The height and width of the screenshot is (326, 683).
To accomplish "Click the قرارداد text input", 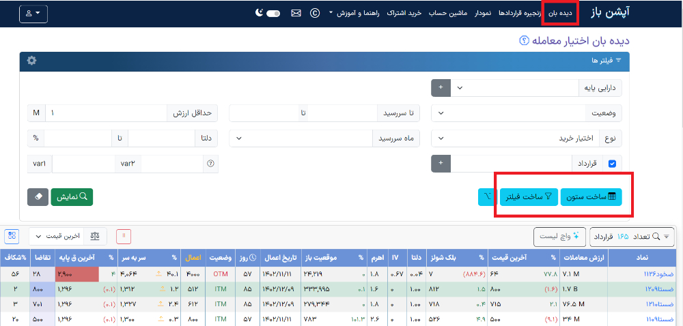I will pos(512,164).
